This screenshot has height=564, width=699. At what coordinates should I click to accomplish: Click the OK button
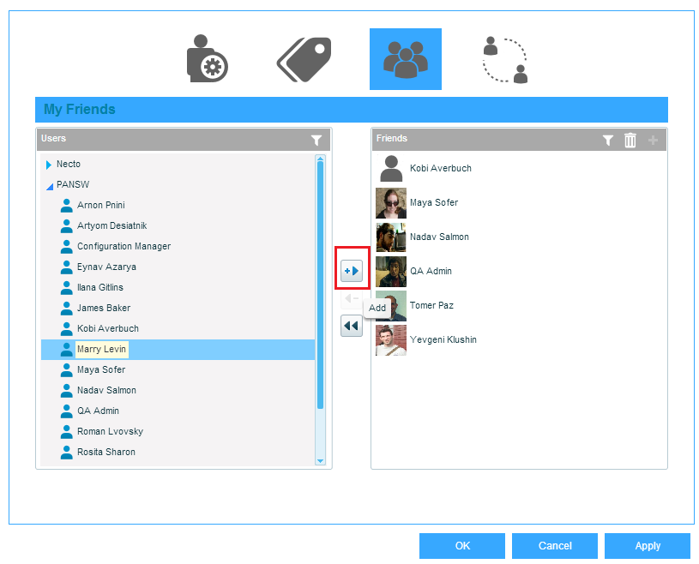[x=462, y=546]
